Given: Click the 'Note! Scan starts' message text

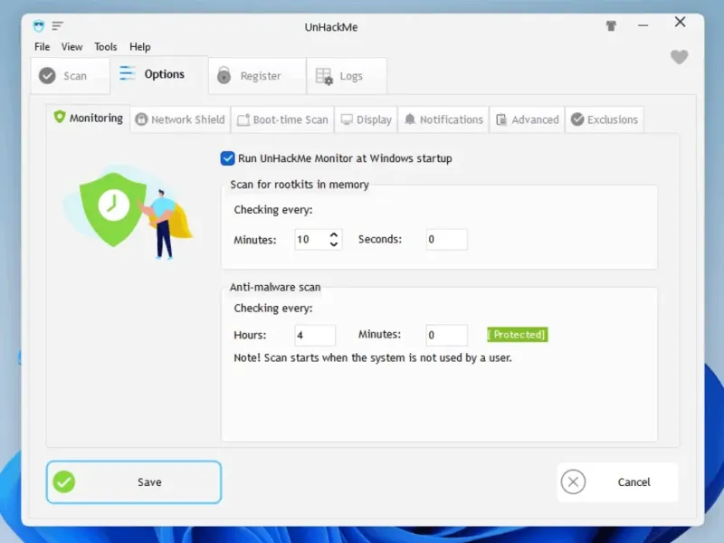Looking at the screenshot, I should (x=373, y=357).
